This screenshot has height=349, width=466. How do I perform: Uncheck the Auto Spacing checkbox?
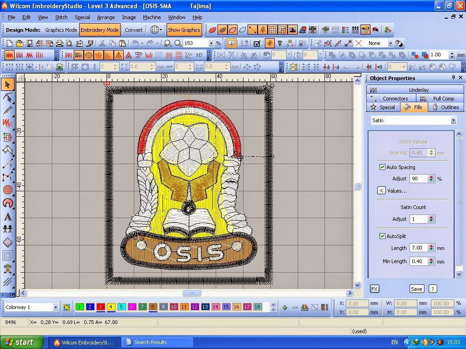[x=383, y=167]
